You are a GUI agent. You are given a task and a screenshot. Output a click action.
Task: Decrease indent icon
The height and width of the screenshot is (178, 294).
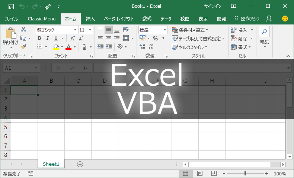point(100,46)
